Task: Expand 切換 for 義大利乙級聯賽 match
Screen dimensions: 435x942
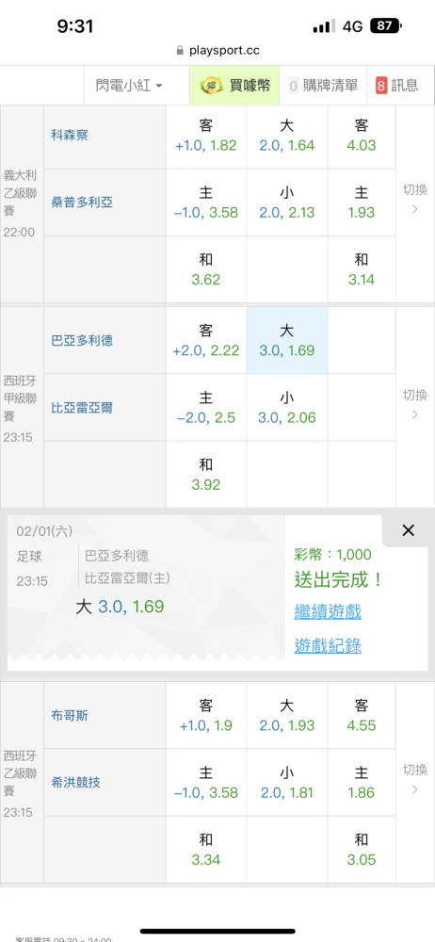Action: (x=414, y=199)
